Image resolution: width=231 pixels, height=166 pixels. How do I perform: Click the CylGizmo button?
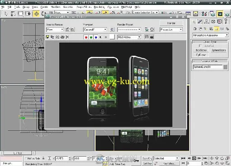pos(201,55)
